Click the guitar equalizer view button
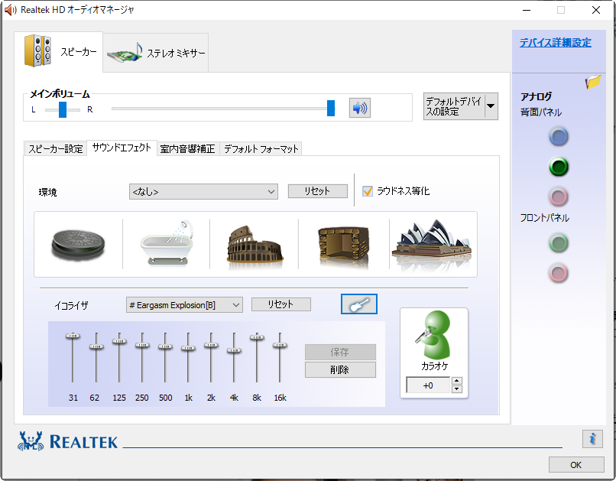 359,304
